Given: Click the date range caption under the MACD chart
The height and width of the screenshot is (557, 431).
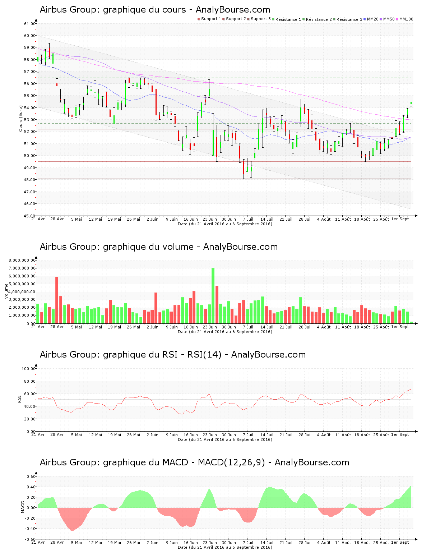Looking at the screenshot, I should tap(225, 547).
